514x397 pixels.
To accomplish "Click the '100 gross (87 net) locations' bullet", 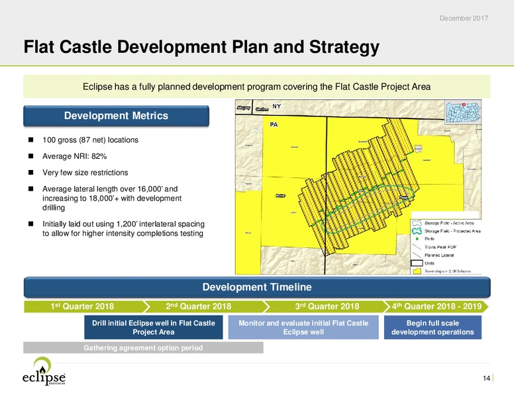I will (91, 140).
